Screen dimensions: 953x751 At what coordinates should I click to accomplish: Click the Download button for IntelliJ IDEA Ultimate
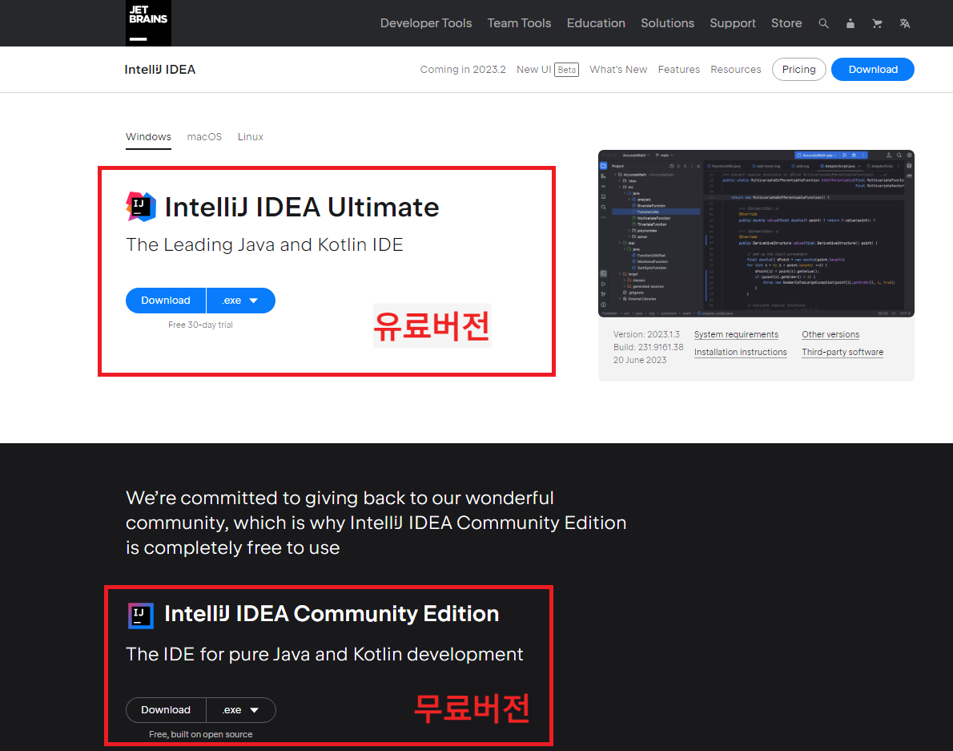pyautogui.click(x=166, y=300)
